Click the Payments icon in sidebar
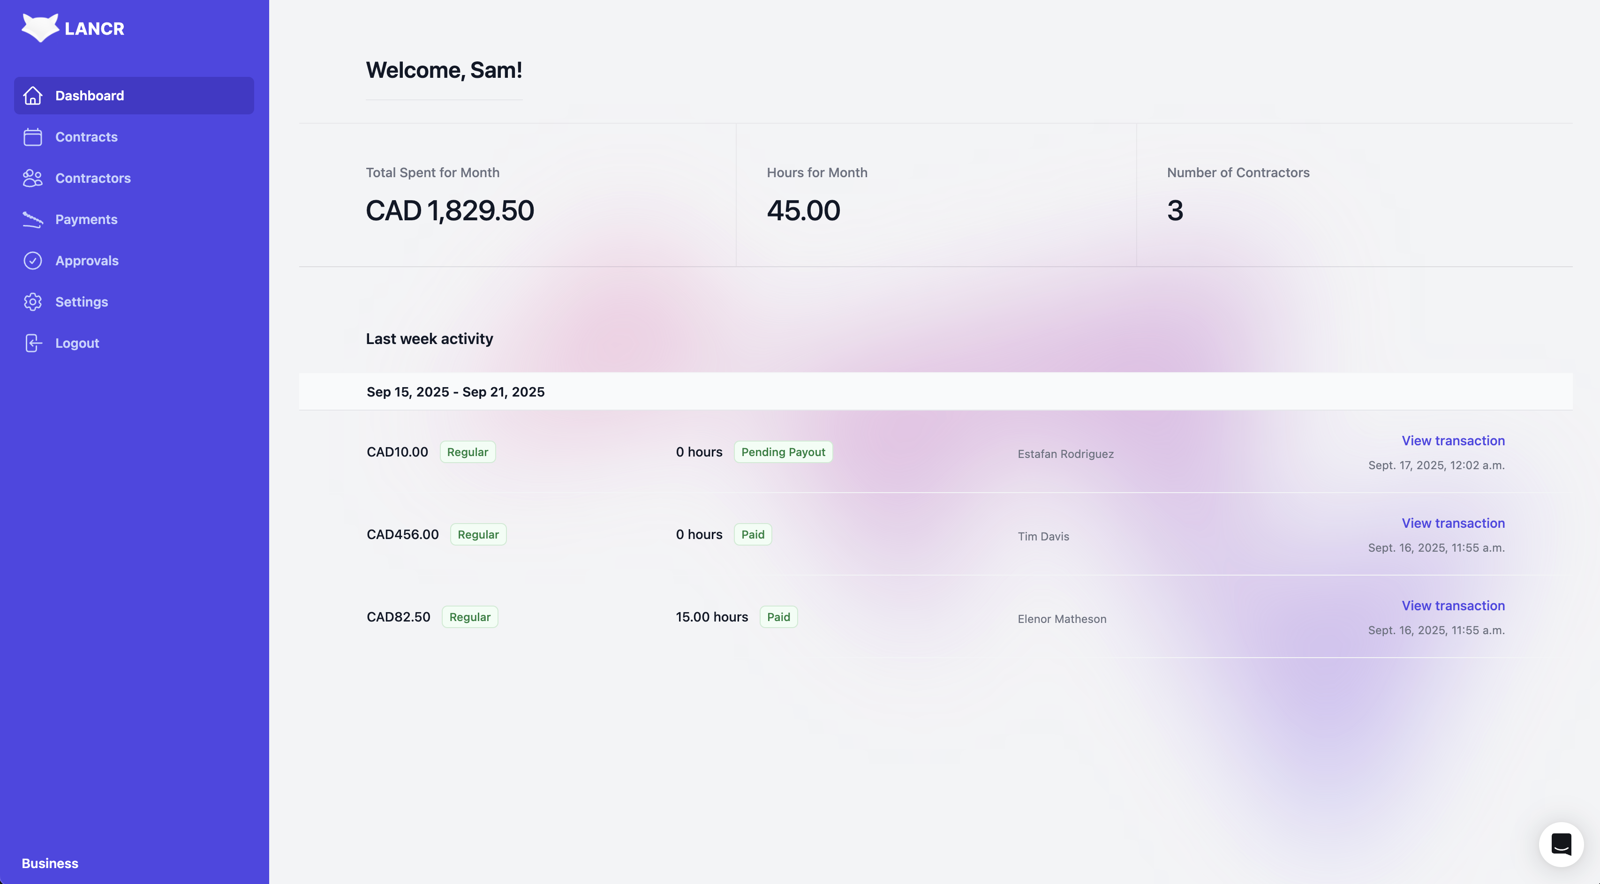The height and width of the screenshot is (884, 1600). (33, 219)
